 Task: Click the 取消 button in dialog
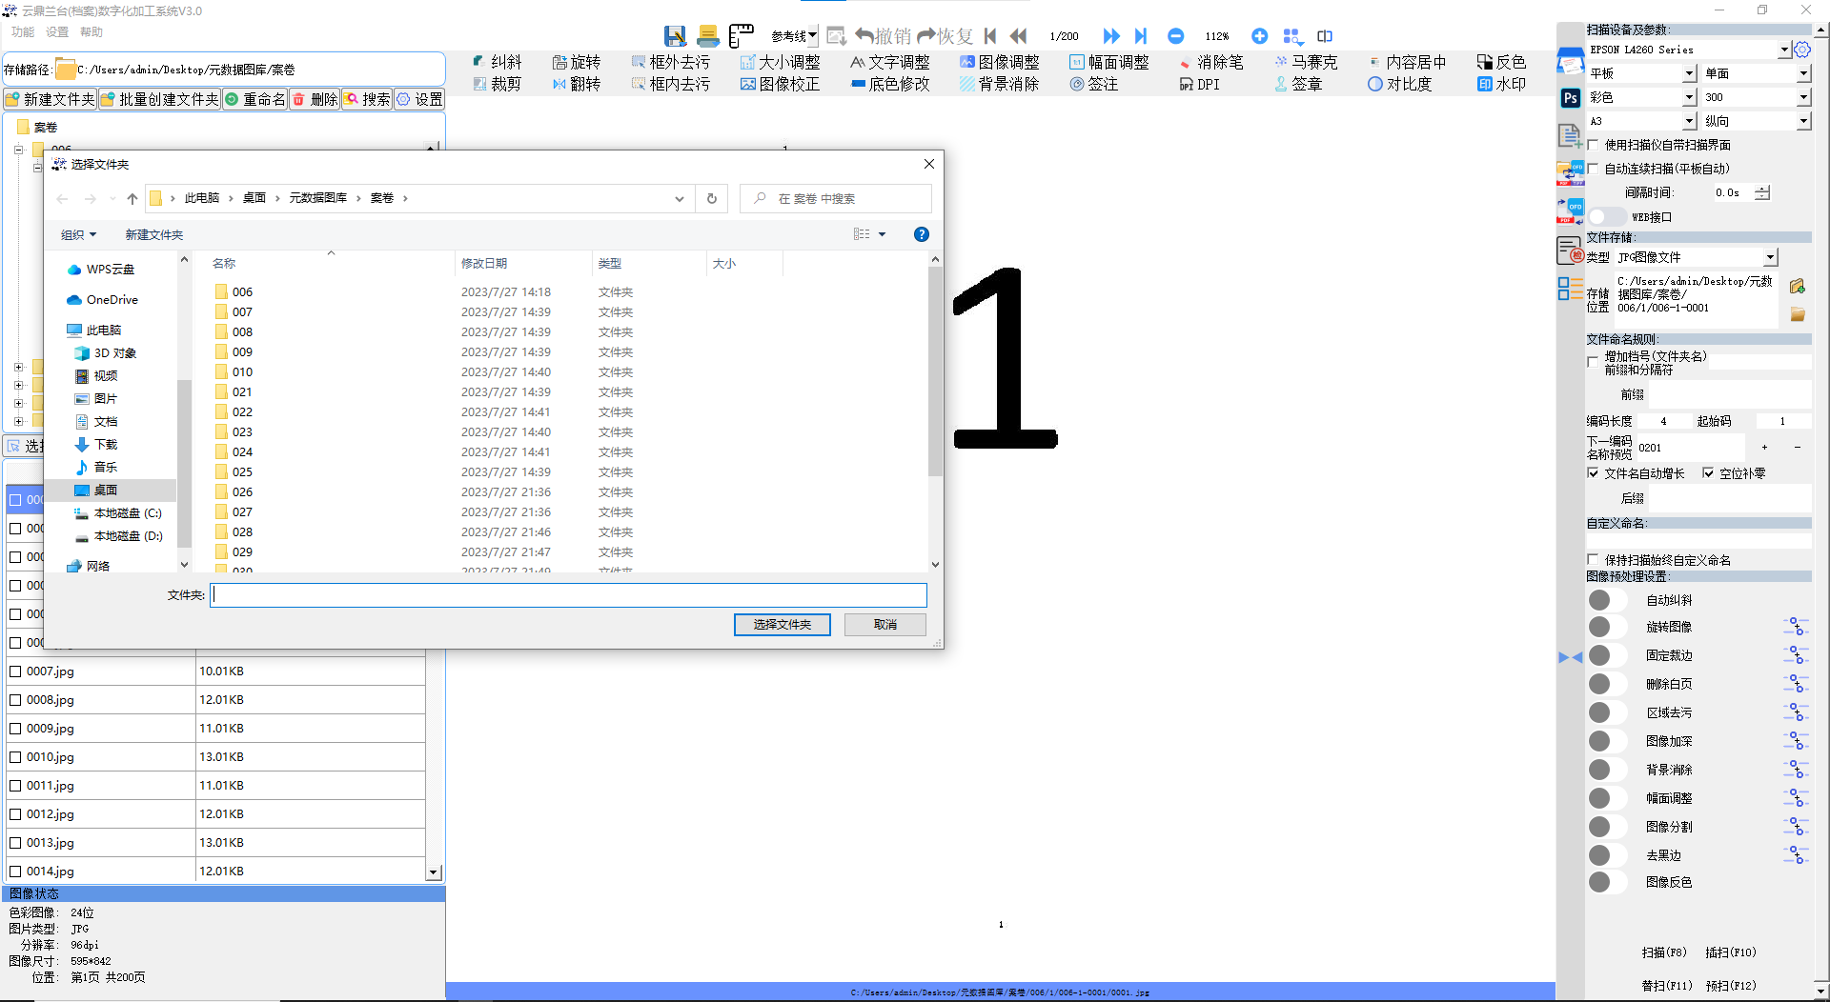coord(884,625)
